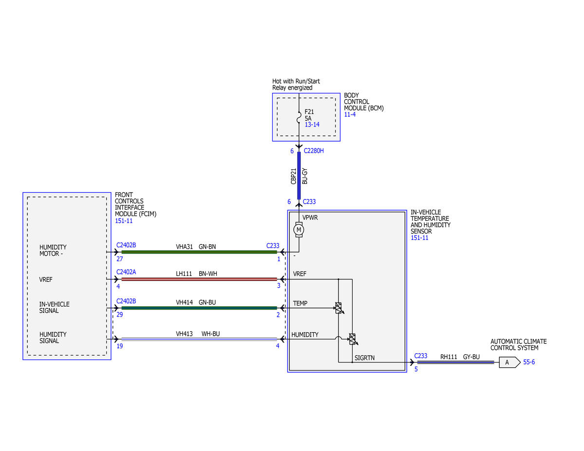The width and height of the screenshot is (584, 451).
Task: Click the off-page connector arrow A
Action: [509, 362]
